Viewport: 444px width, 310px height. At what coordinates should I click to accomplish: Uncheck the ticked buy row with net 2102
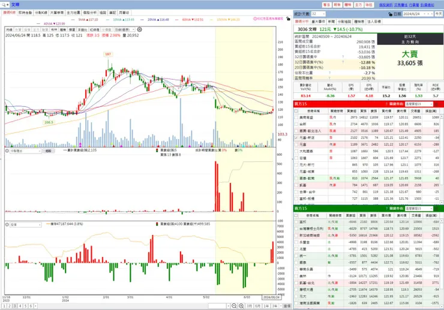296,137
